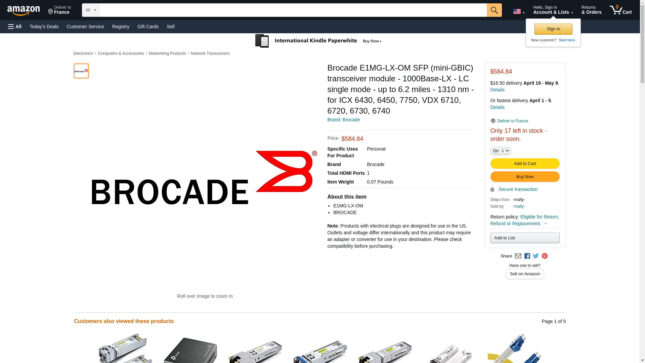Click the search magnifier Go button

[494, 10]
